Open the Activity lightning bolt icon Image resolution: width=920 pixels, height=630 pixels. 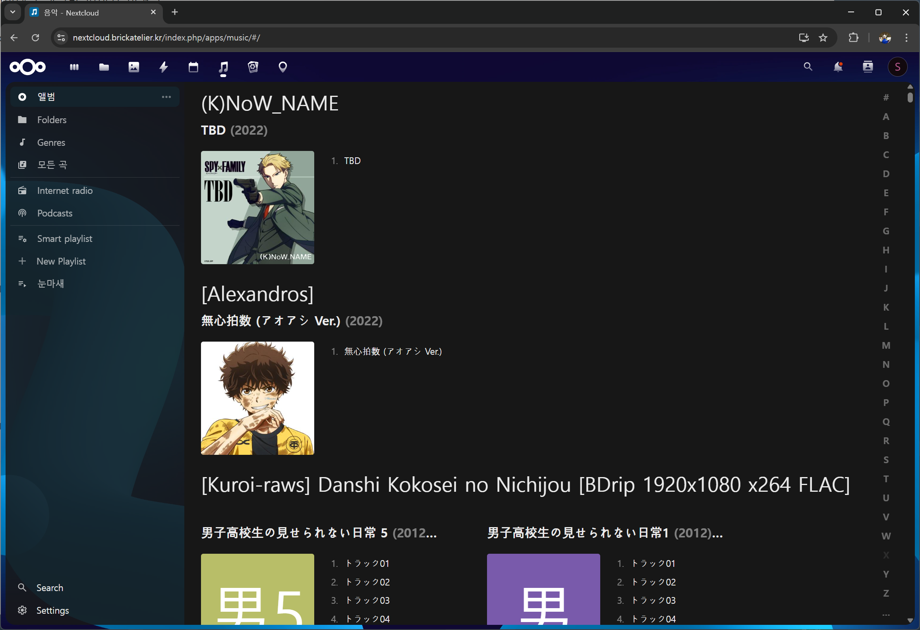click(164, 67)
